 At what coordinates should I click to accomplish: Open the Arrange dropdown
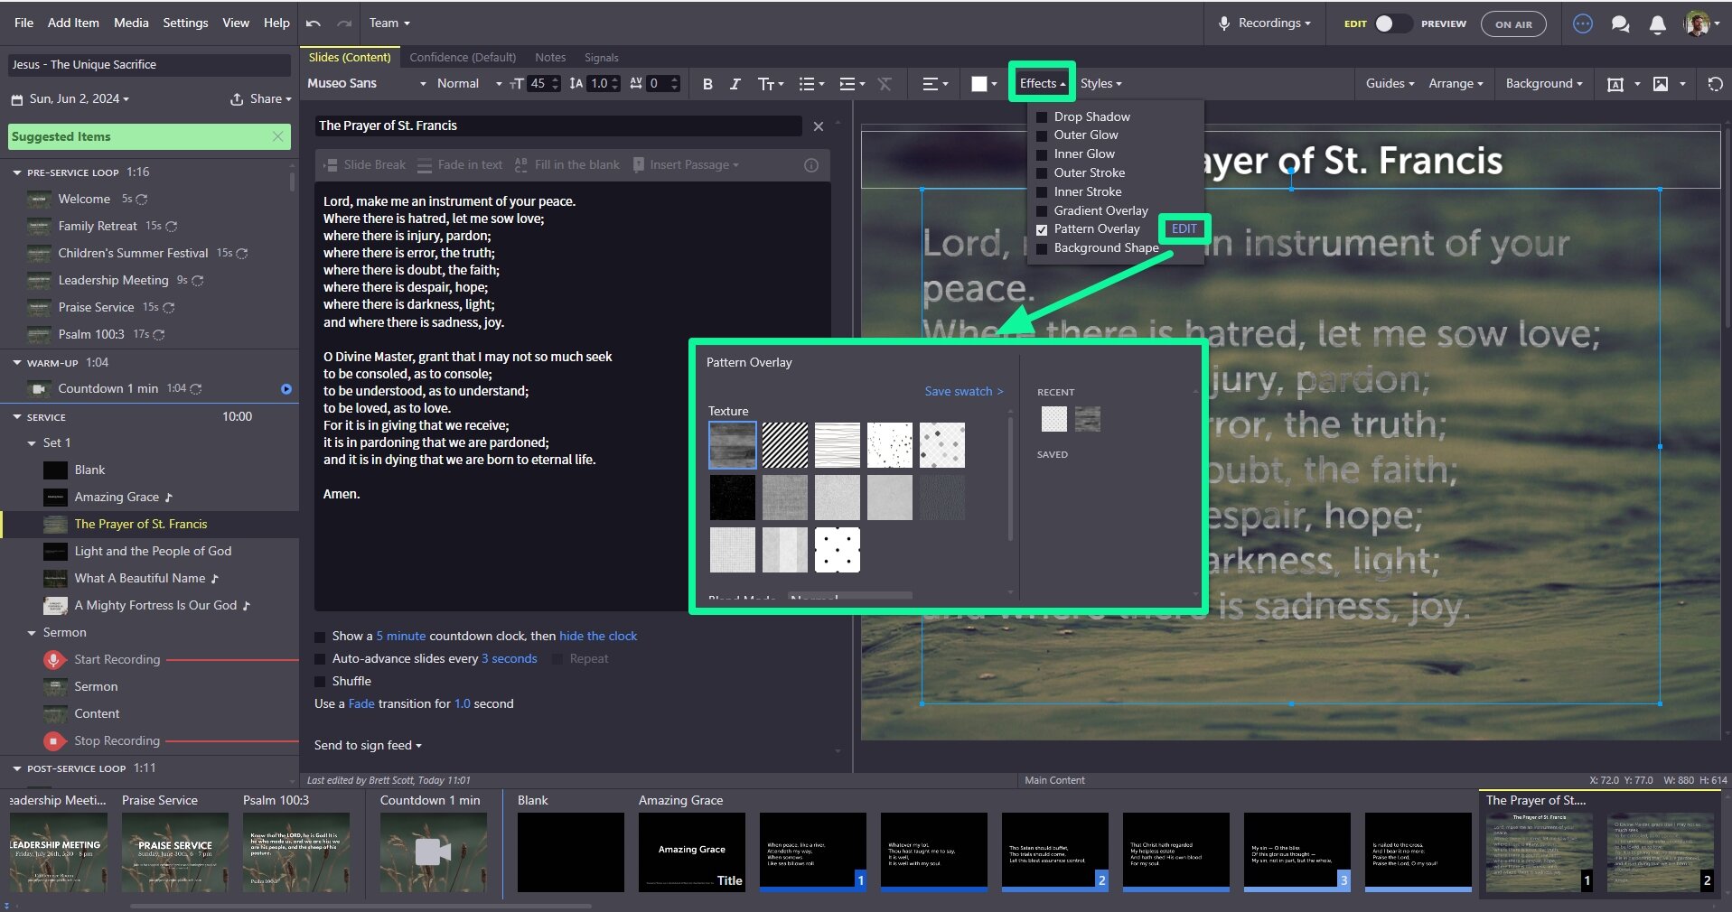pos(1456,84)
